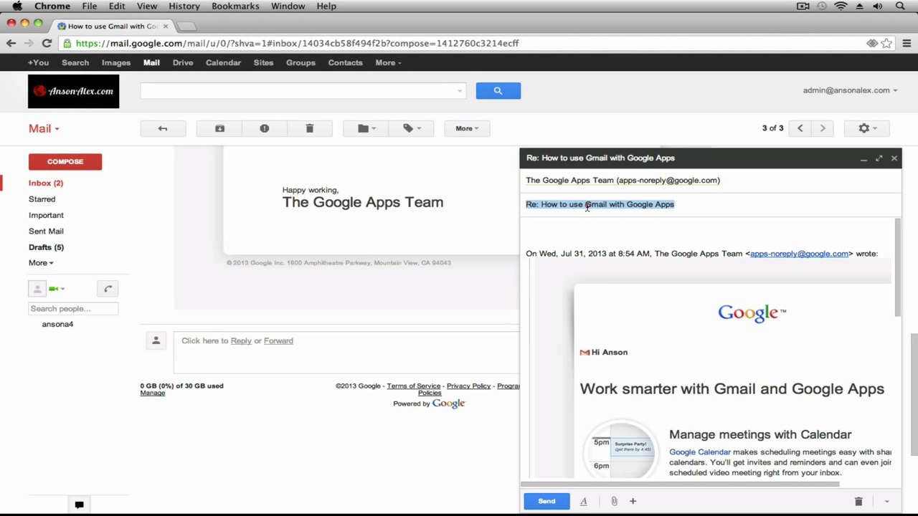918x516 pixels.
Task: Bookmark page with the star icon
Action: pyautogui.click(x=886, y=43)
